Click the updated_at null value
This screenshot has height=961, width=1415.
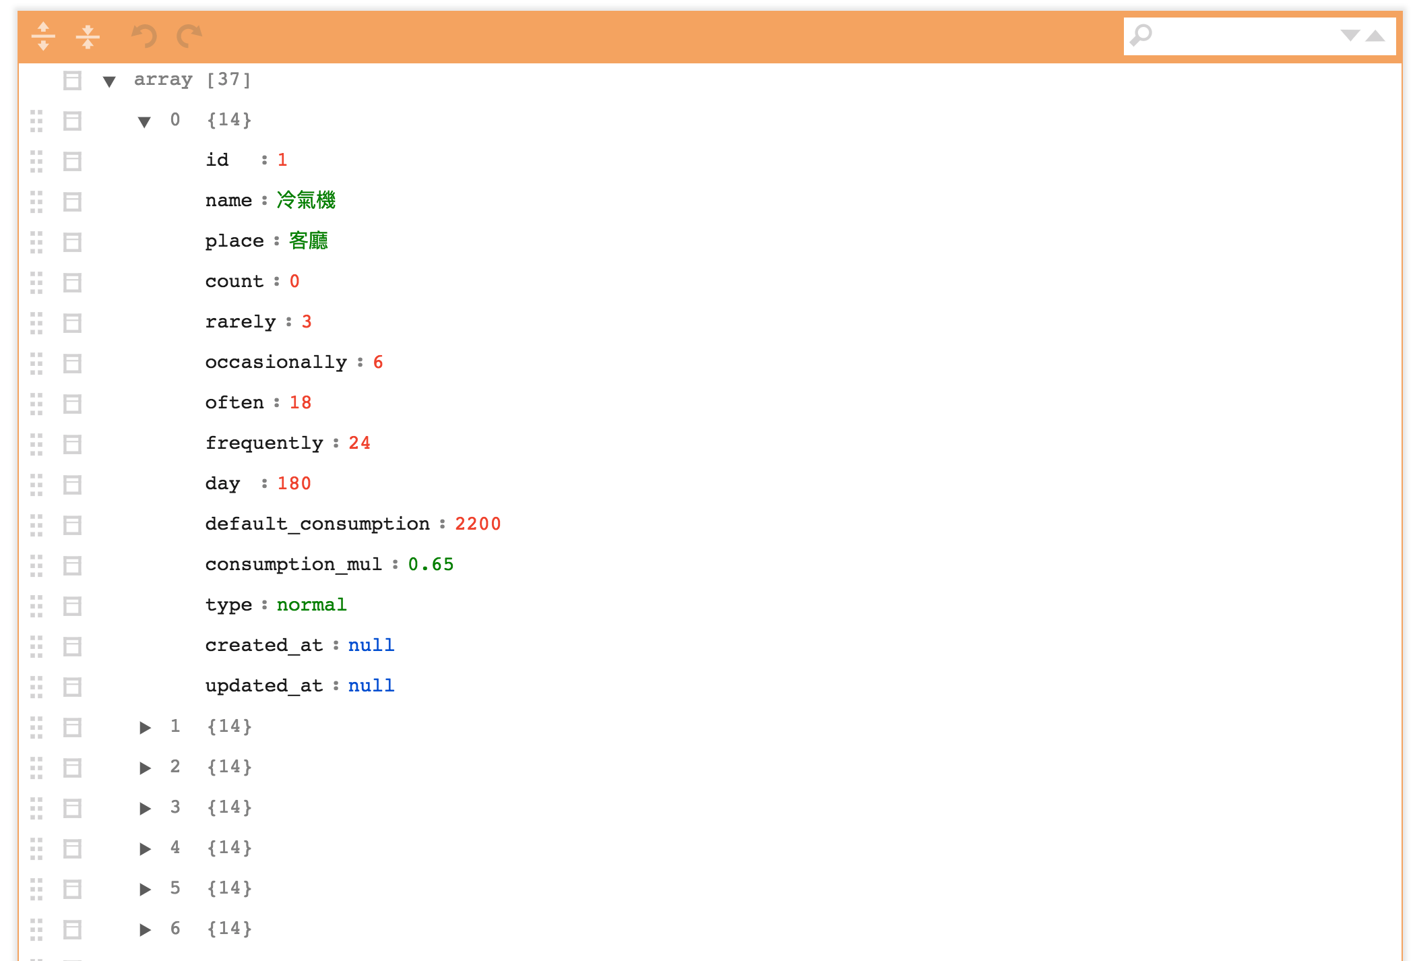coord(371,686)
